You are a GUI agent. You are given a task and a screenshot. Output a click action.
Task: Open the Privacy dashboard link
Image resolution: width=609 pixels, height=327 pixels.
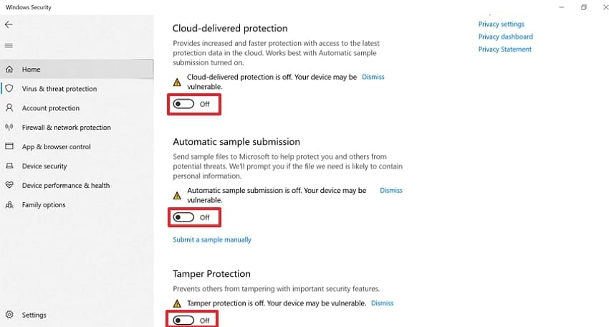point(505,37)
